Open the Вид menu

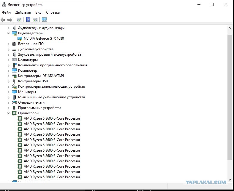(38, 12)
